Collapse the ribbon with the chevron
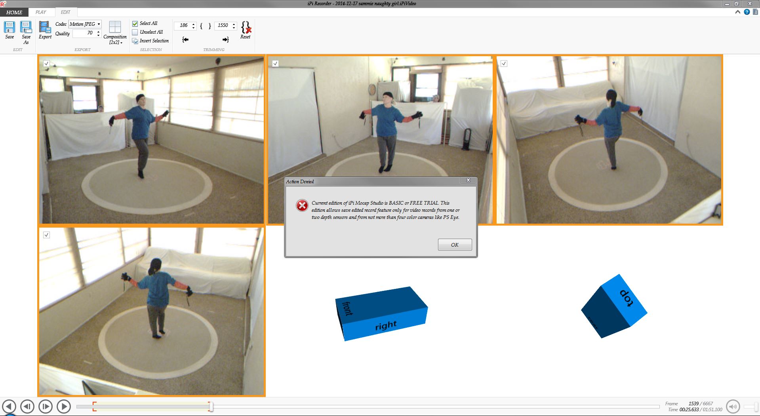The width and height of the screenshot is (760, 416). click(x=738, y=12)
